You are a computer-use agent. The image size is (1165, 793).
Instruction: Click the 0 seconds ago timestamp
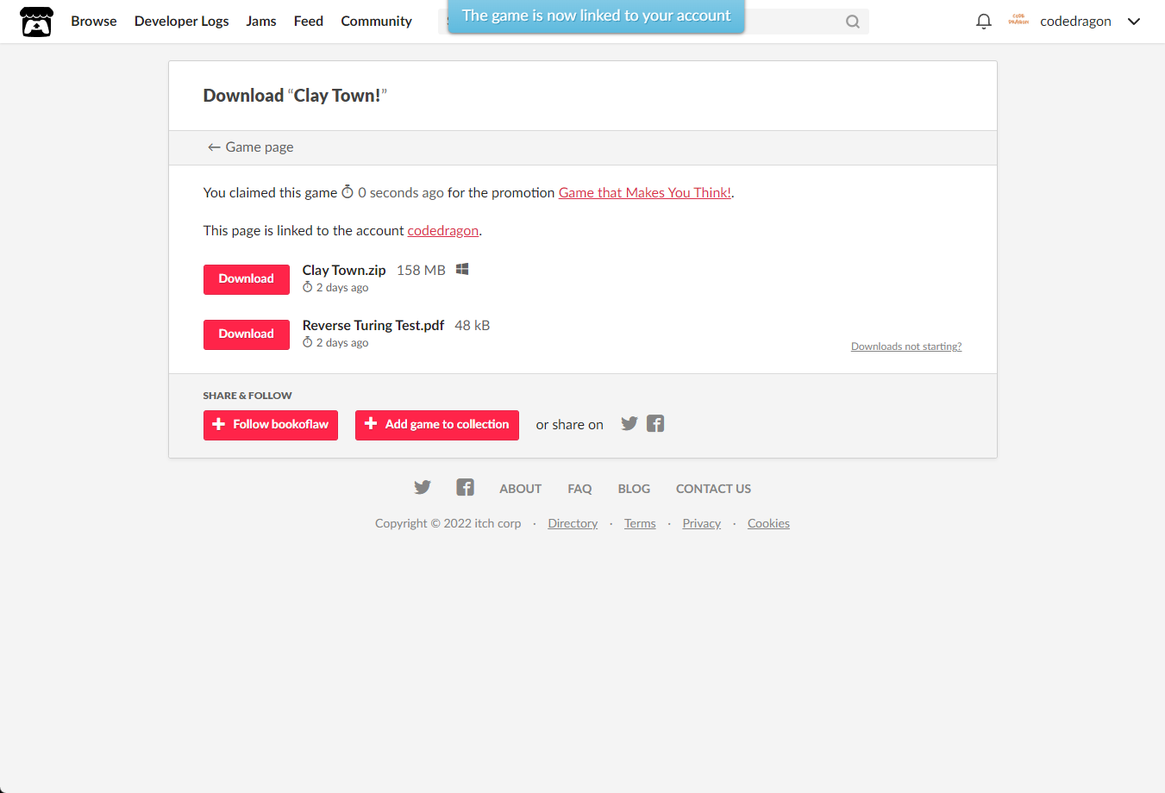coord(392,193)
